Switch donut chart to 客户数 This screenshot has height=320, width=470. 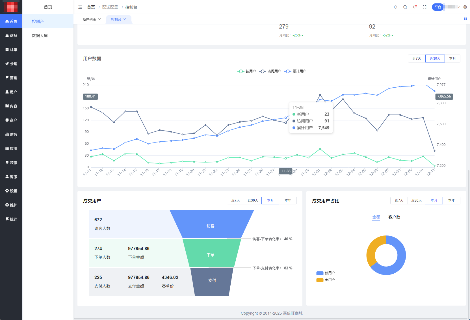coord(394,217)
